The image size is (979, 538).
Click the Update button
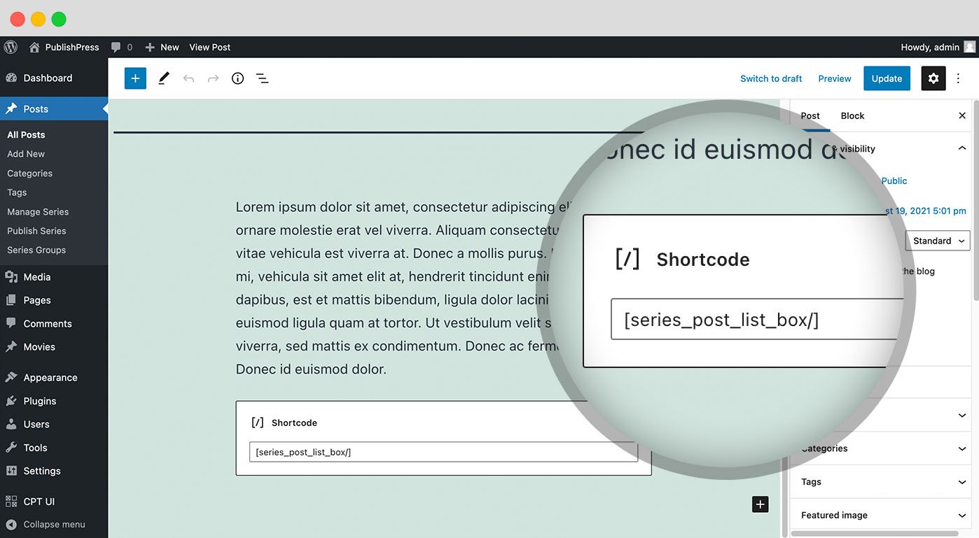tap(887, 78)
